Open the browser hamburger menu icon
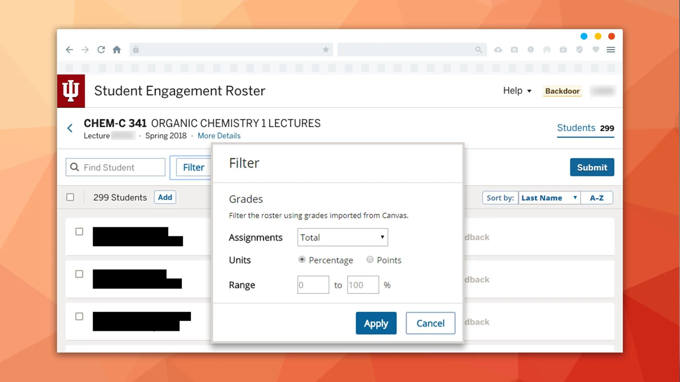Viewport: 680px width, 382px height. tap(611, 50)
